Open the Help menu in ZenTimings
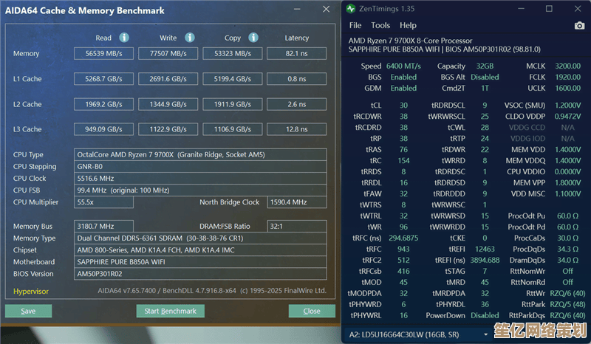Screen dimensions: 591x344 (x=408, y=26)
